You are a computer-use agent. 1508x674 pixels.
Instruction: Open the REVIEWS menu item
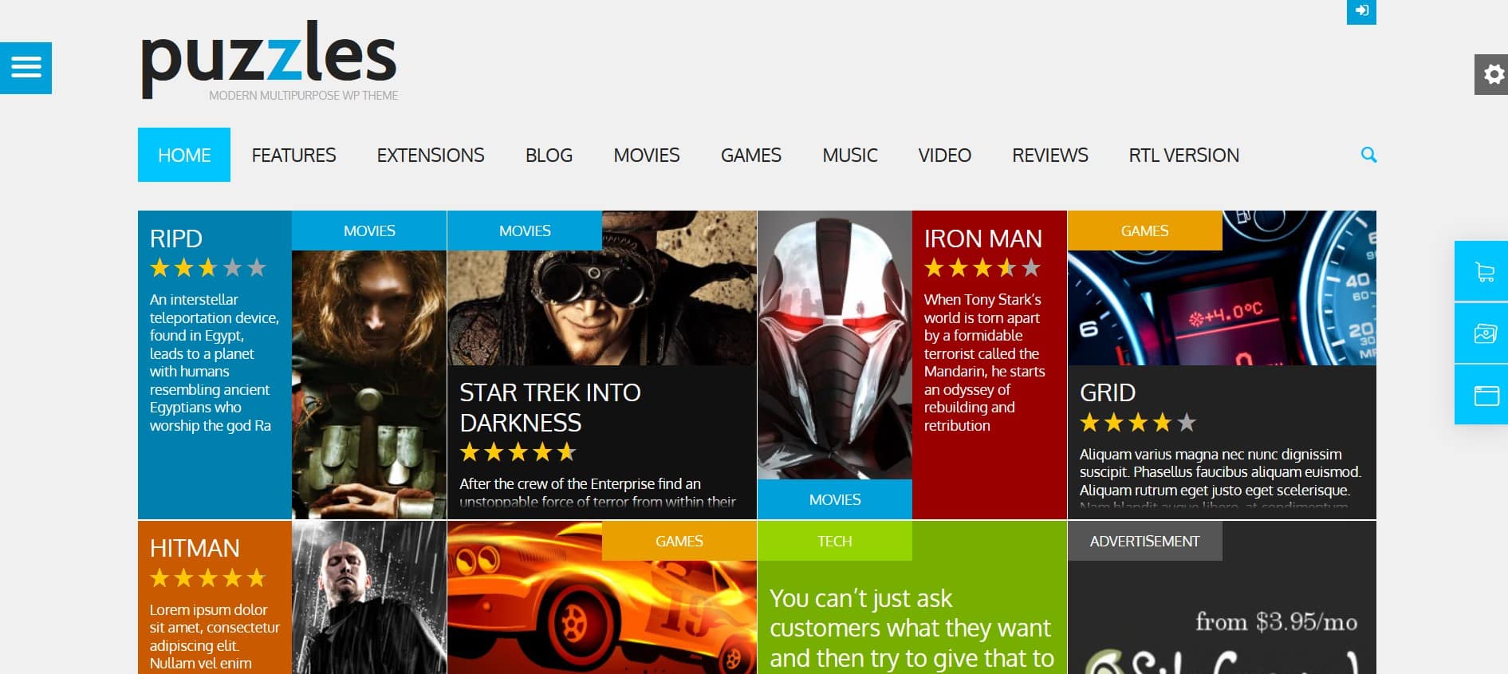point(1050,155)
